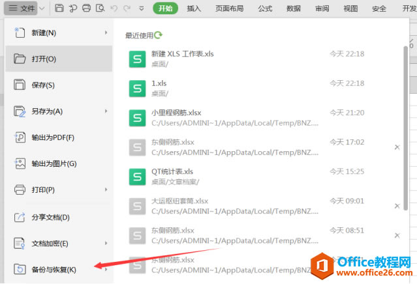This screenshot has height=284, width=417.
Task: Expand the 新建(N) submenu arrow
Action: pyautogui.click(x=106, y=33)
